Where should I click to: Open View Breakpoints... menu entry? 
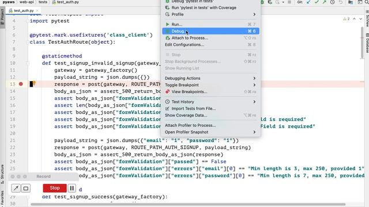210,91
